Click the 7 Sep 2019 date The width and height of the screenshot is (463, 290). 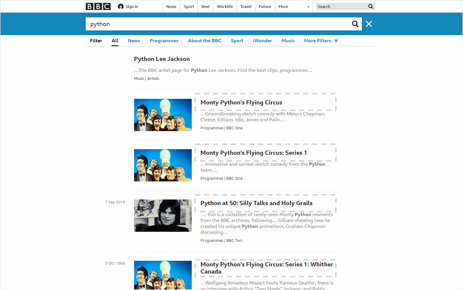point(115,202)
